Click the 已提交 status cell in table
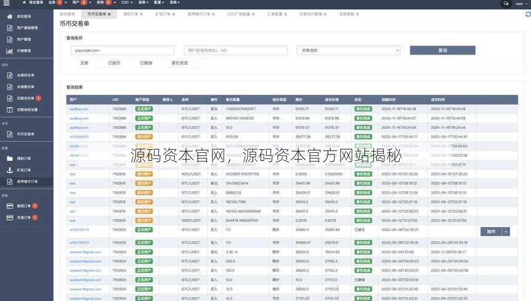Screen dimensions: 531x301 click(359, 230)
